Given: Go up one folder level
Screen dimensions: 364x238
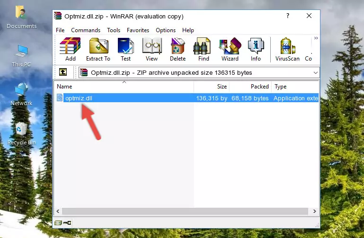Looking at the screenshot, I should pos(63,72).
